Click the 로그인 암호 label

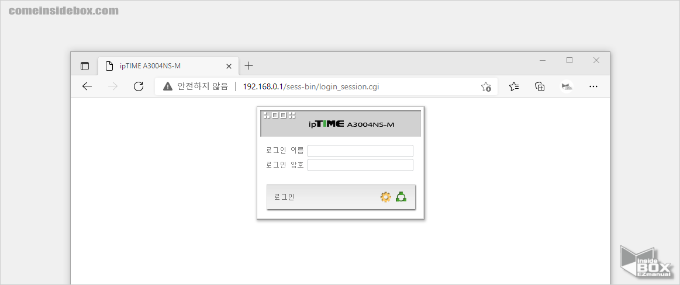(285, 165)
